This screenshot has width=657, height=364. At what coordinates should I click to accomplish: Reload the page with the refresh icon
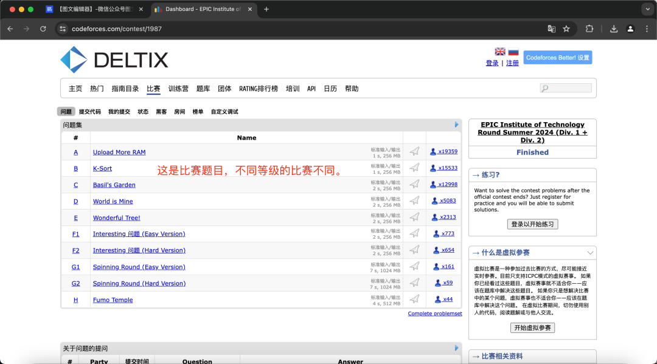43,28
